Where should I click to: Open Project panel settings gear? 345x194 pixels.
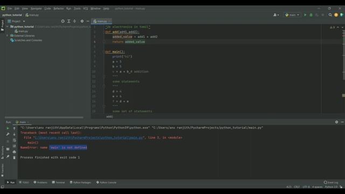(x=82, y=21)
